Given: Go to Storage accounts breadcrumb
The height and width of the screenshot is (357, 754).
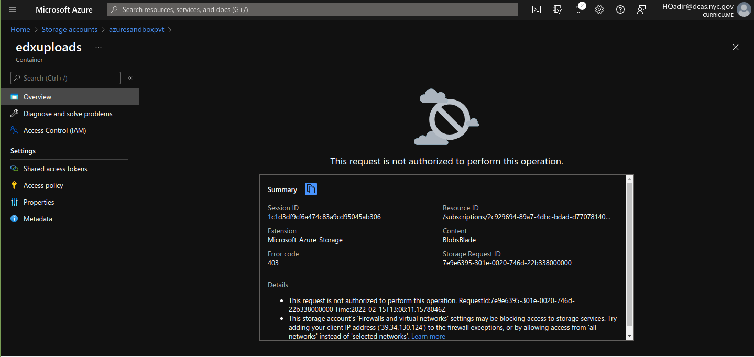Looking at the screenshot, I should coord(69,29).
